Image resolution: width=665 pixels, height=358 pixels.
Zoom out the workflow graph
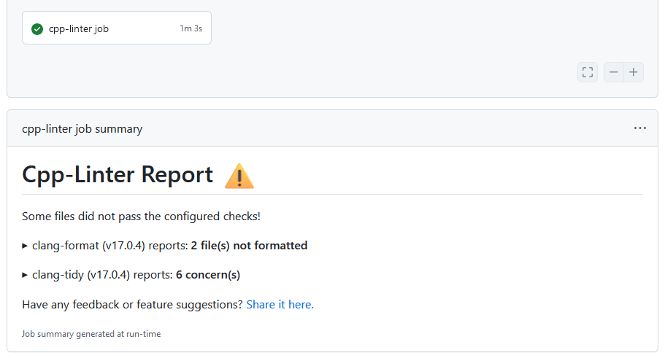pos(614,72)
